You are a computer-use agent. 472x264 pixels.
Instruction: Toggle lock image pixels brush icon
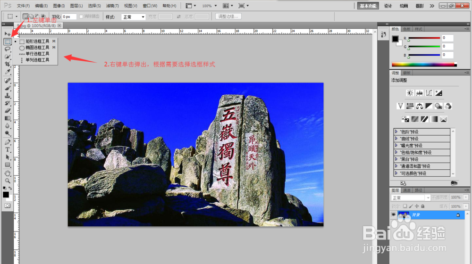click(x=411, y=206)
